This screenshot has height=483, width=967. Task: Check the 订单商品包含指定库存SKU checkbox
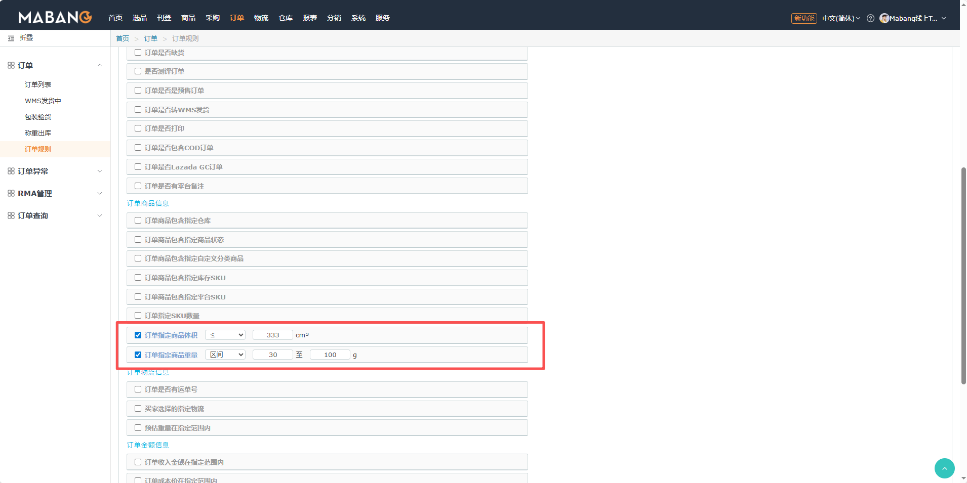tap(138, 278)
